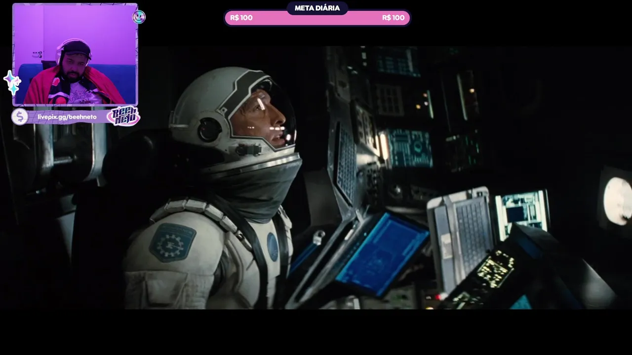Open the livepix.gg/beehneto donation link

(x=67, y=117)
